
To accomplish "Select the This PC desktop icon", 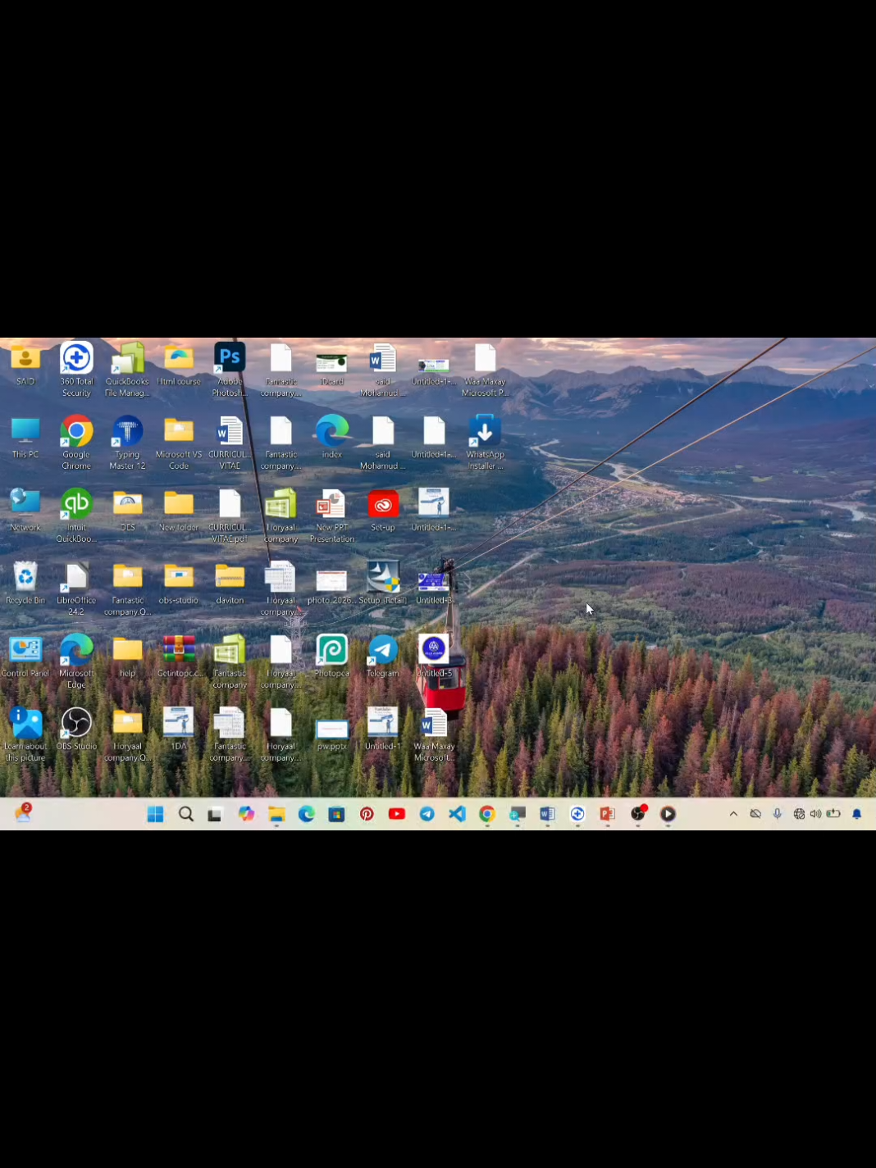I will click(25, 437).
